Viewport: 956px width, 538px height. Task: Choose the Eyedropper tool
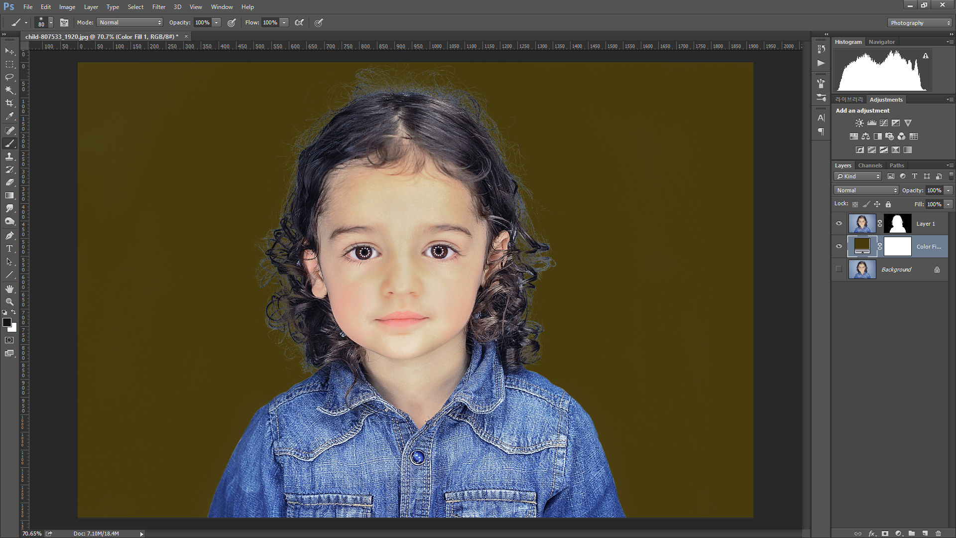coord(9,117)
